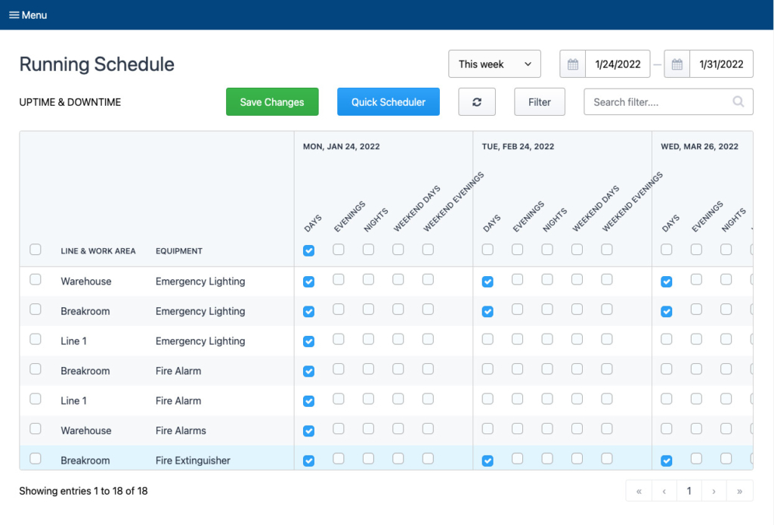Open the start date calendar icon
Viewport: 774px width, 525px height.
click(x=572, y=64)
